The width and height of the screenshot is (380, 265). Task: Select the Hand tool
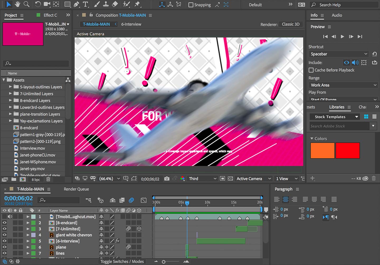click(x=17, y=4)
